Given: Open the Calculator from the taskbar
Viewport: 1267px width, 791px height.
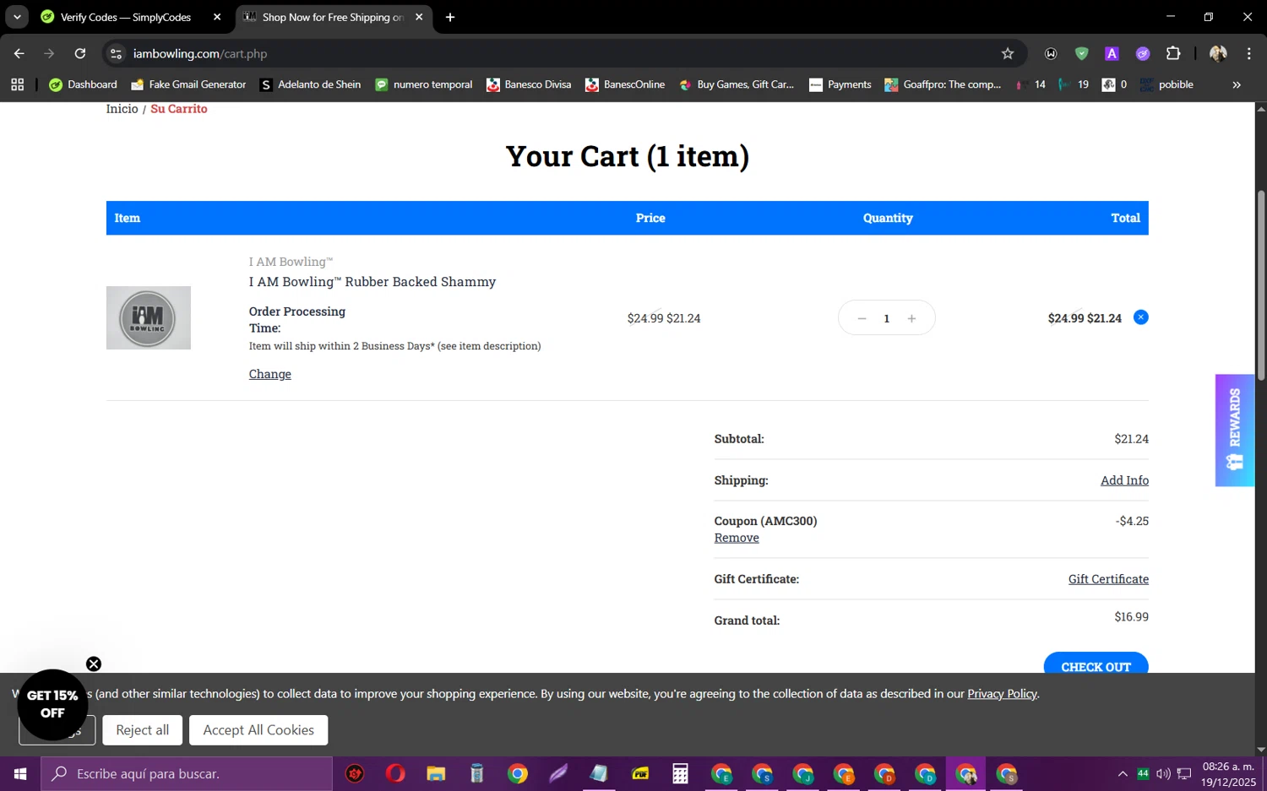Looking at the screenshot, I should [x=681, y=773].
